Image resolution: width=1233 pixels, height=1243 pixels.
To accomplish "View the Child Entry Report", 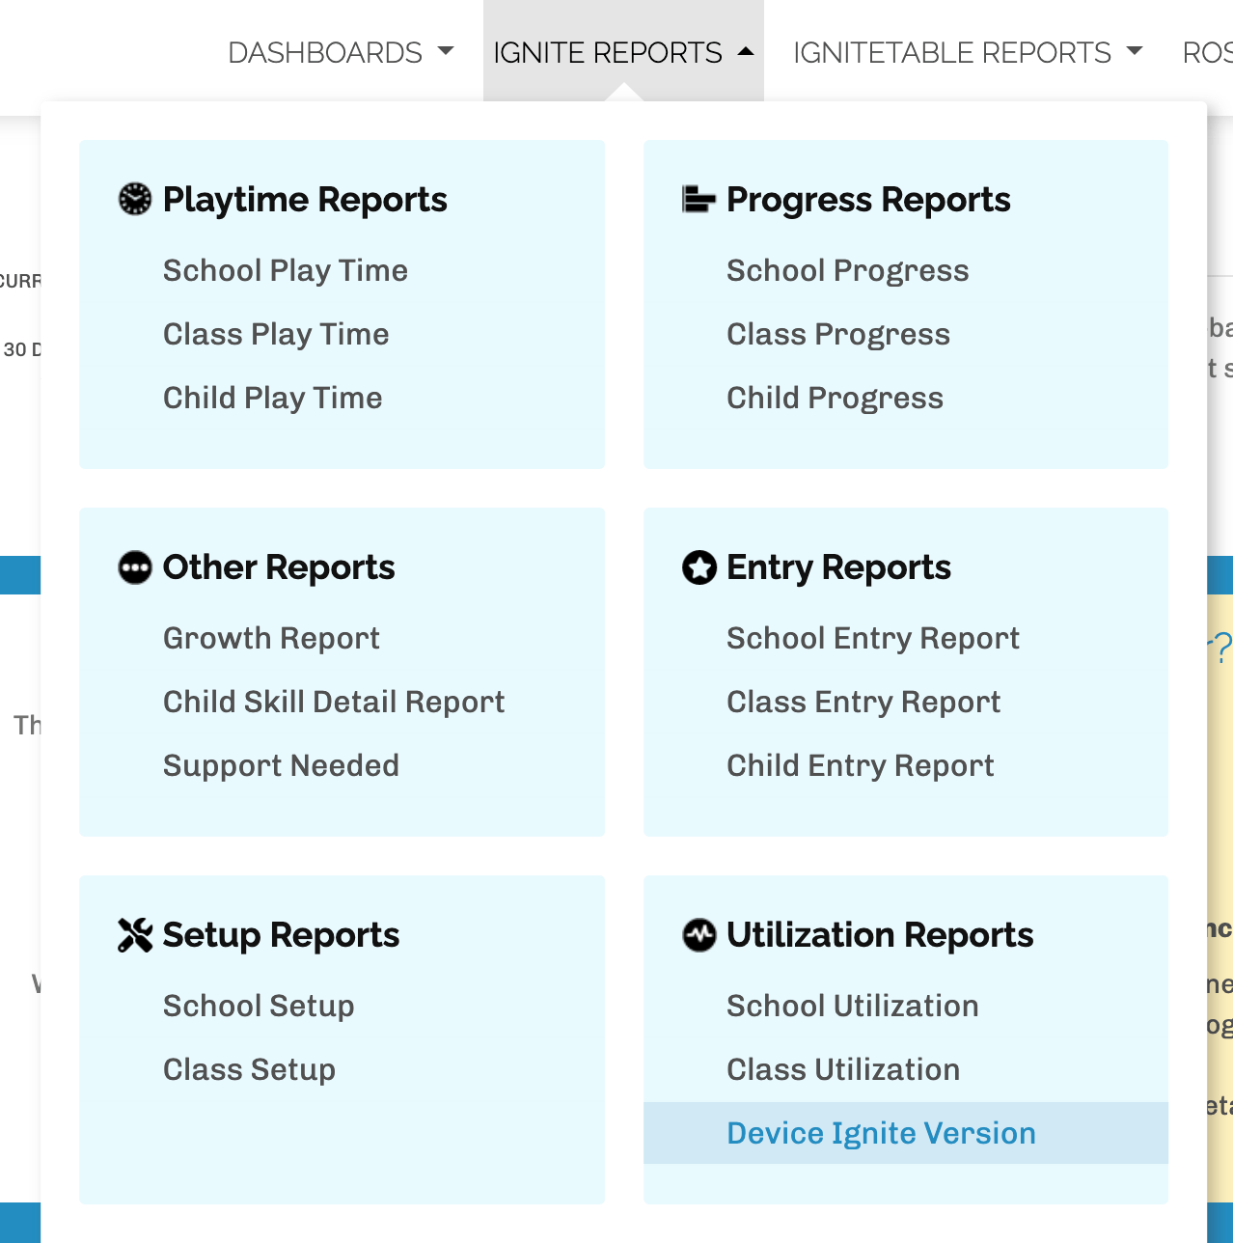I will point(860,765).
